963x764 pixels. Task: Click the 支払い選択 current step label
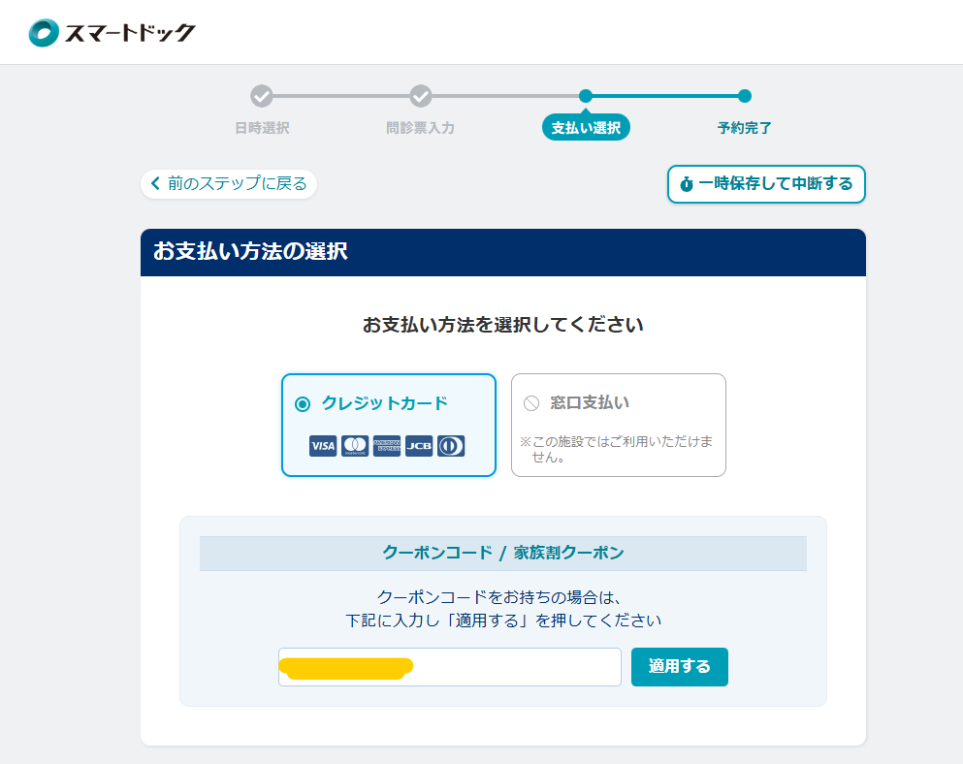(x=586, y=128)
